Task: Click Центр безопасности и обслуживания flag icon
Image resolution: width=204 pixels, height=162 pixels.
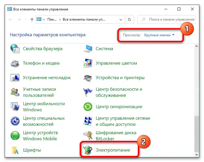Action: pos(88,92)
